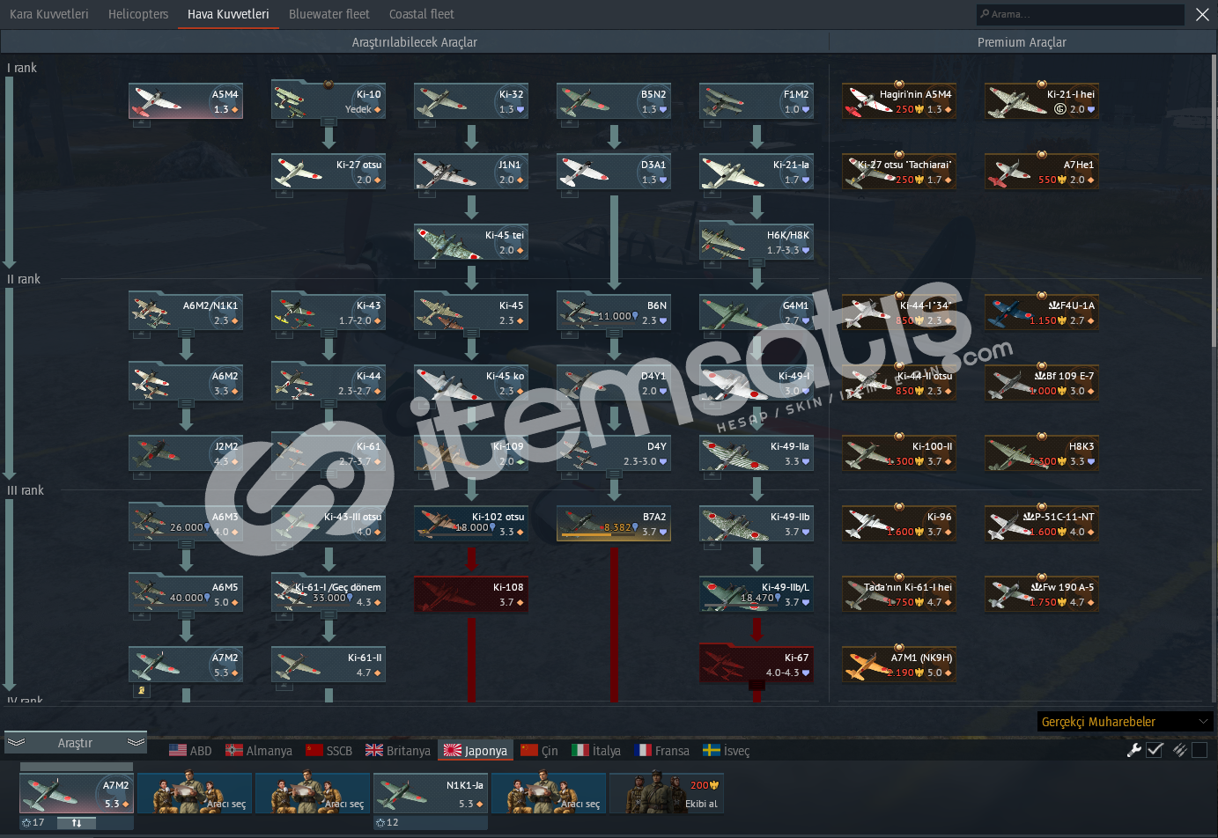Switch to Kara Kuvvetleri tab
The image size is (1218, 838).
click(x=49, y=14)
